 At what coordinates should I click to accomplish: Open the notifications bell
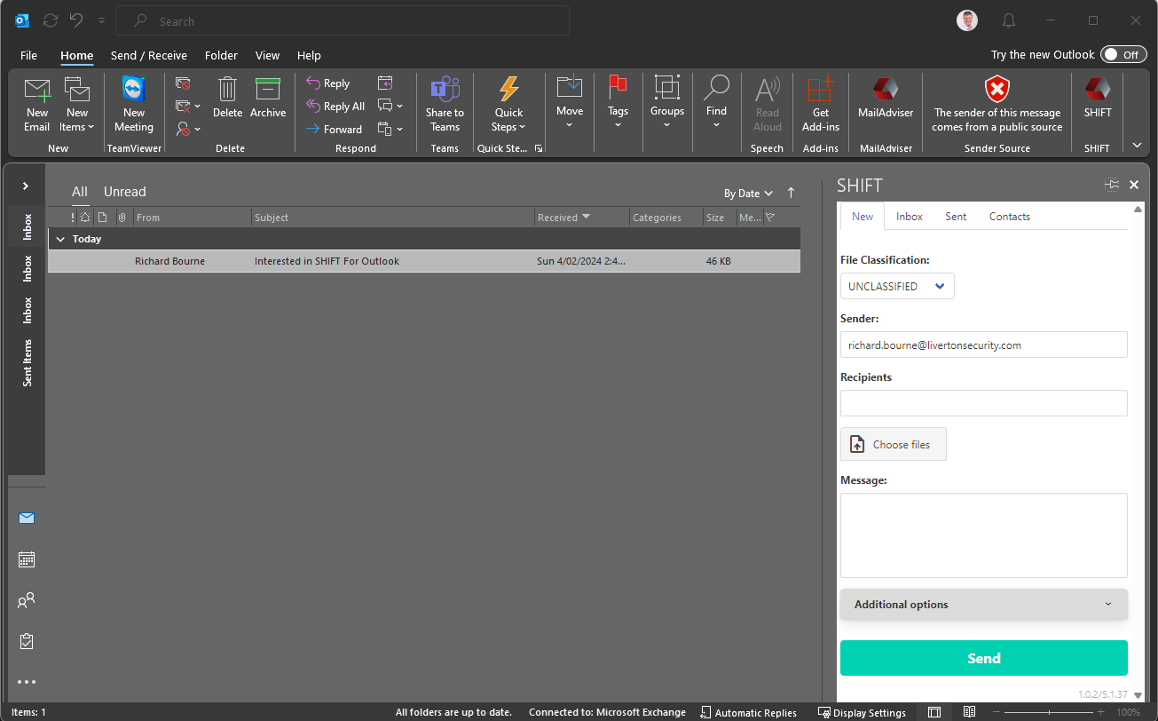click(1009, 20)
